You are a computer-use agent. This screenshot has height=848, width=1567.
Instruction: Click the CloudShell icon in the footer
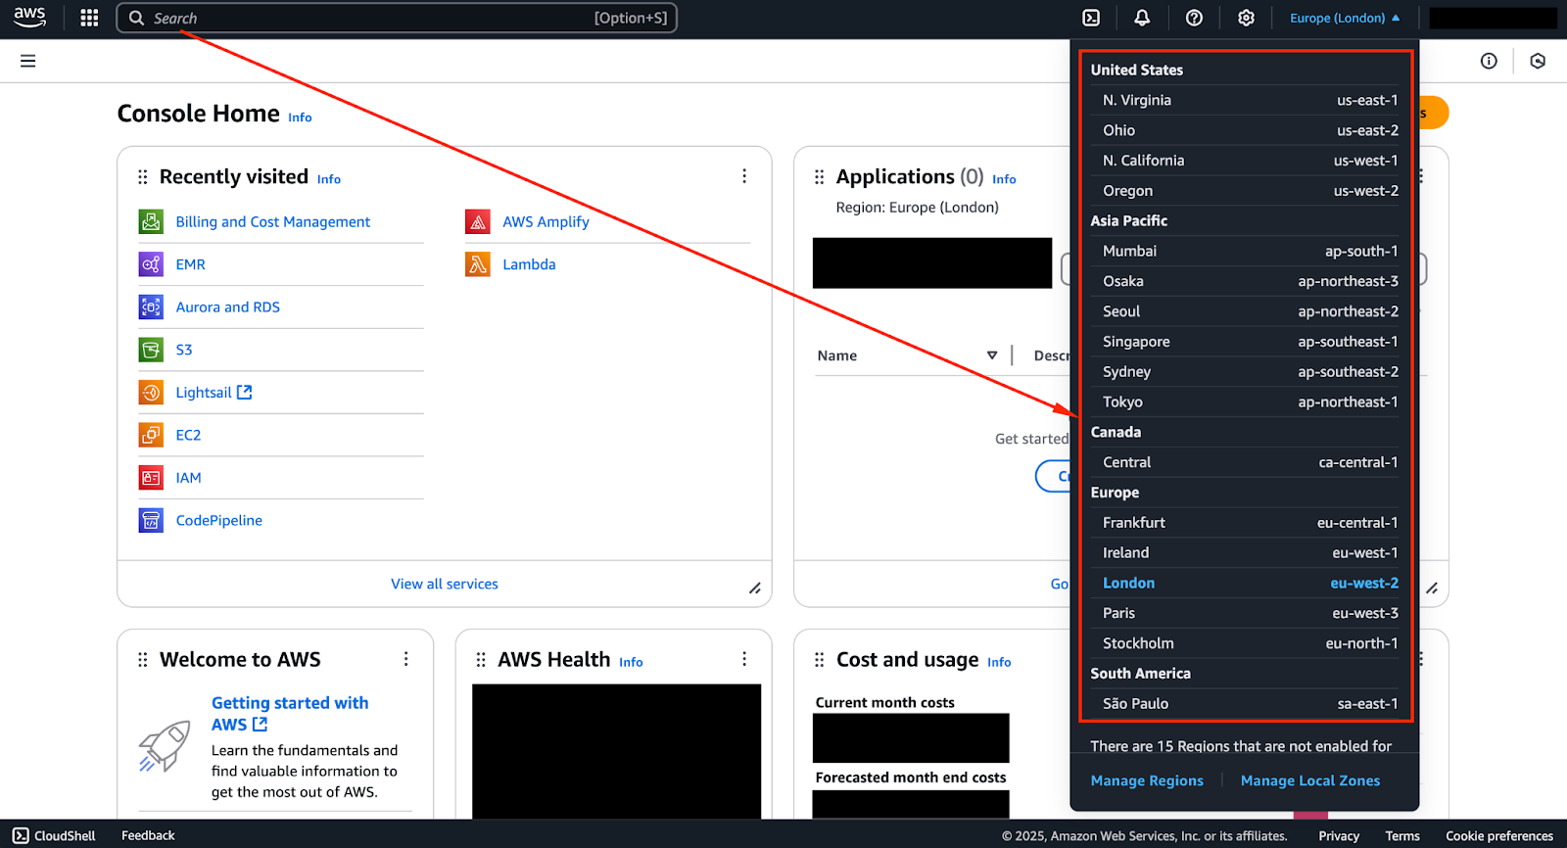(x=21, y=835)
